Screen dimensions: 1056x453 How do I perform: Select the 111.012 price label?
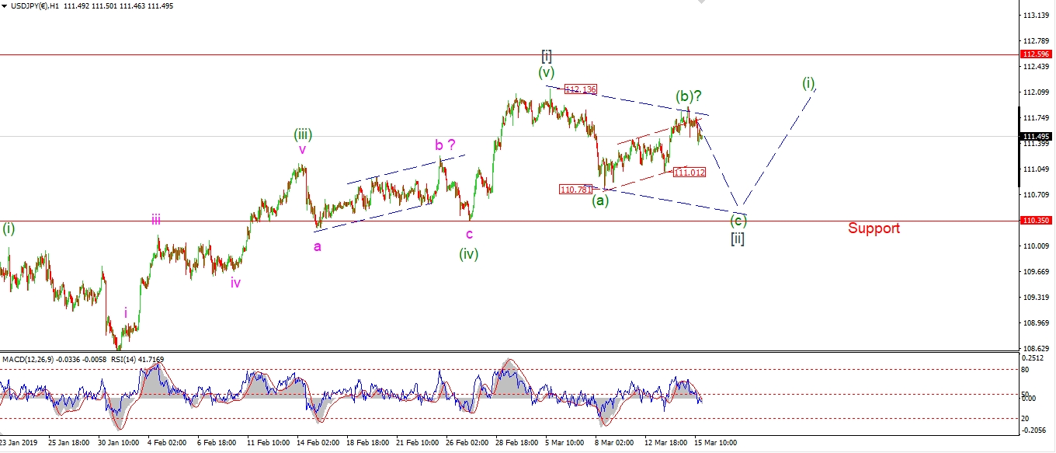click(x=690, y=172)
